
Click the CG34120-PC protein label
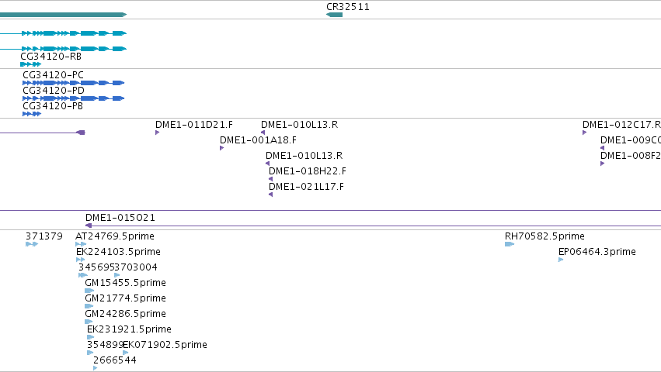pyautogui.click(x=53, y=75)
